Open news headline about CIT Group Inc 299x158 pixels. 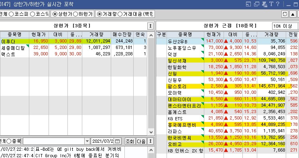pos(77,156)
